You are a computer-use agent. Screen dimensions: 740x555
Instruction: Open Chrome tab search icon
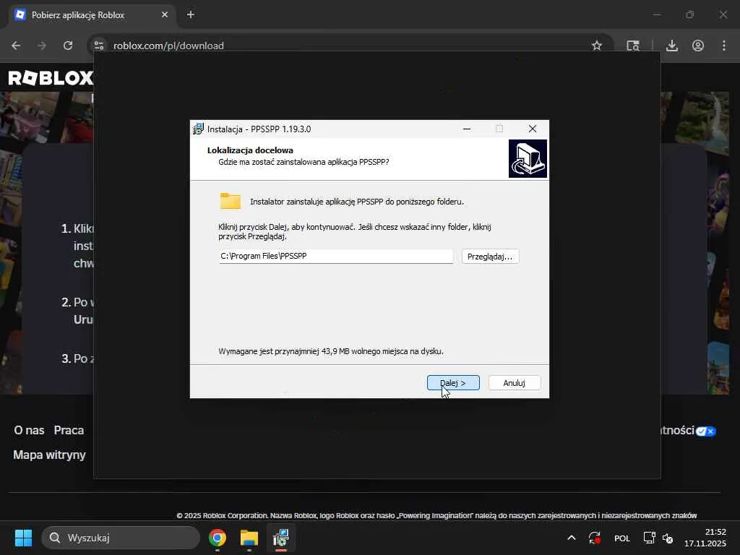[x=633, y=46]
